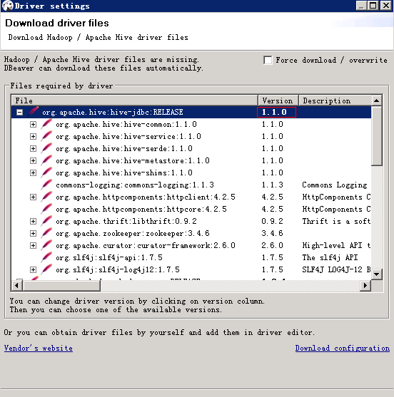Select org.apache.hive:hive-service:1.1.0 file name
Screen dimensions: 394x397
click(x=128, y=136)
